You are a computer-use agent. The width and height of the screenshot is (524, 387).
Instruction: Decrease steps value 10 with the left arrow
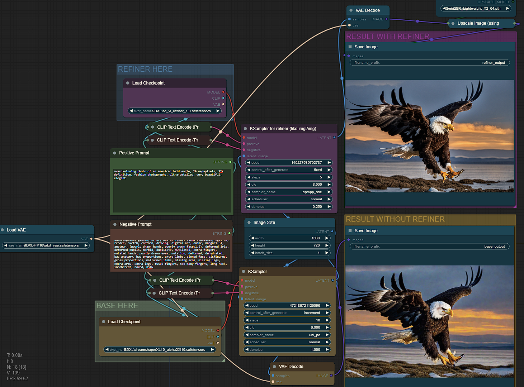(247, 320)
